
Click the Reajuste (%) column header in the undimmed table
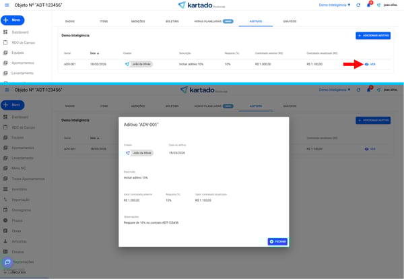click(232, 53)
